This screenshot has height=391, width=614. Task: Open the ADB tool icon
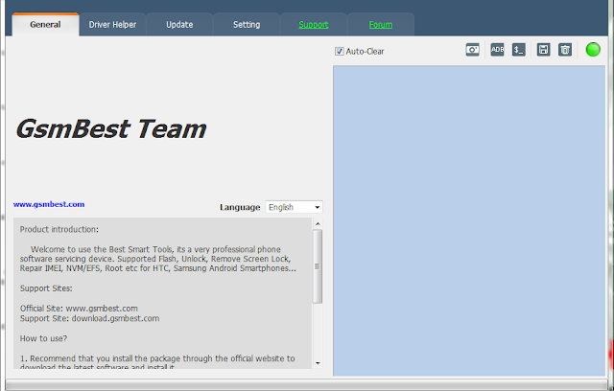pos(497,50)
